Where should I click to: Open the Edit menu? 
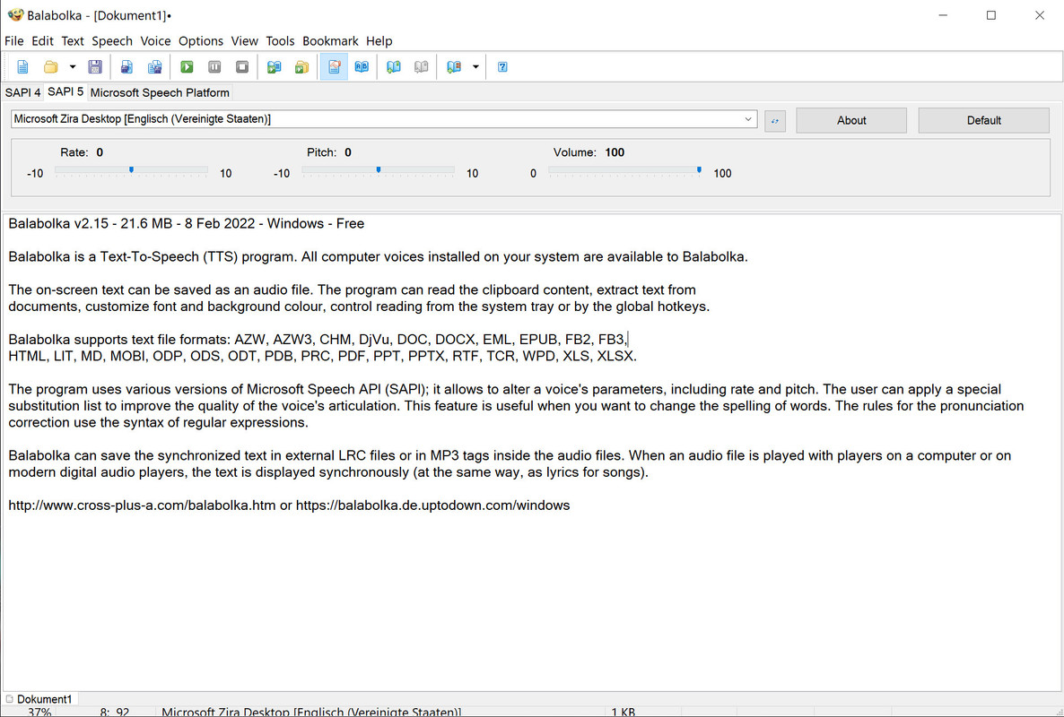click(42, 40)
